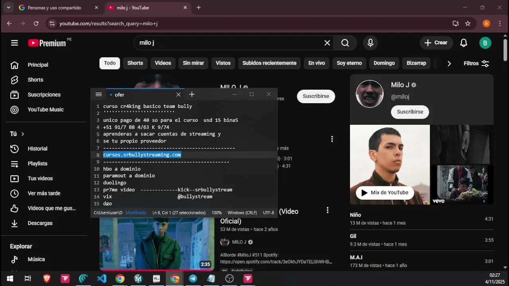Select the Domingo chip
Image resolution: width=509 pixels, height=286 pixels.
[384, 63]
